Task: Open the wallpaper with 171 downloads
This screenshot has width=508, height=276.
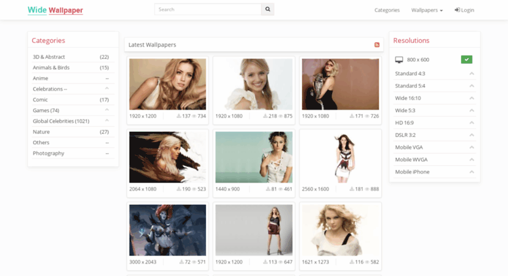Action: tap(340, 84)
